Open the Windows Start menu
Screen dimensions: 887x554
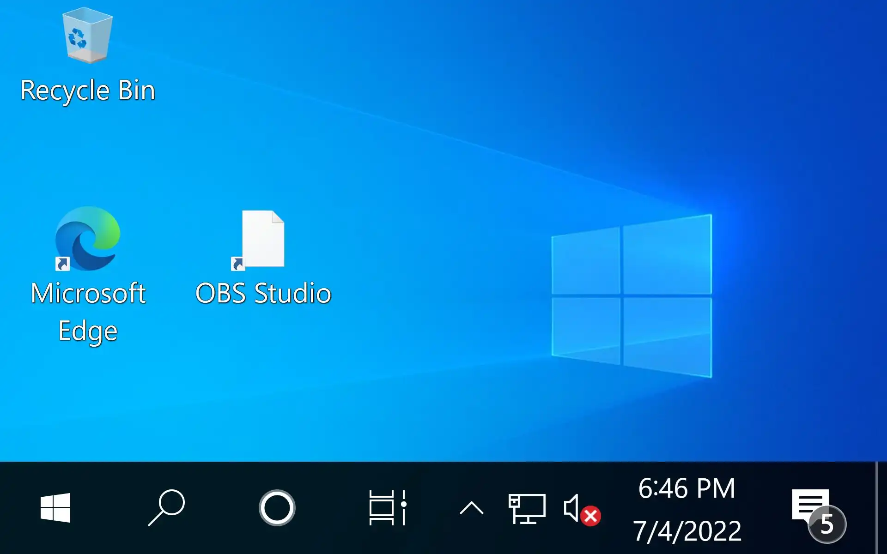[55, 508]
